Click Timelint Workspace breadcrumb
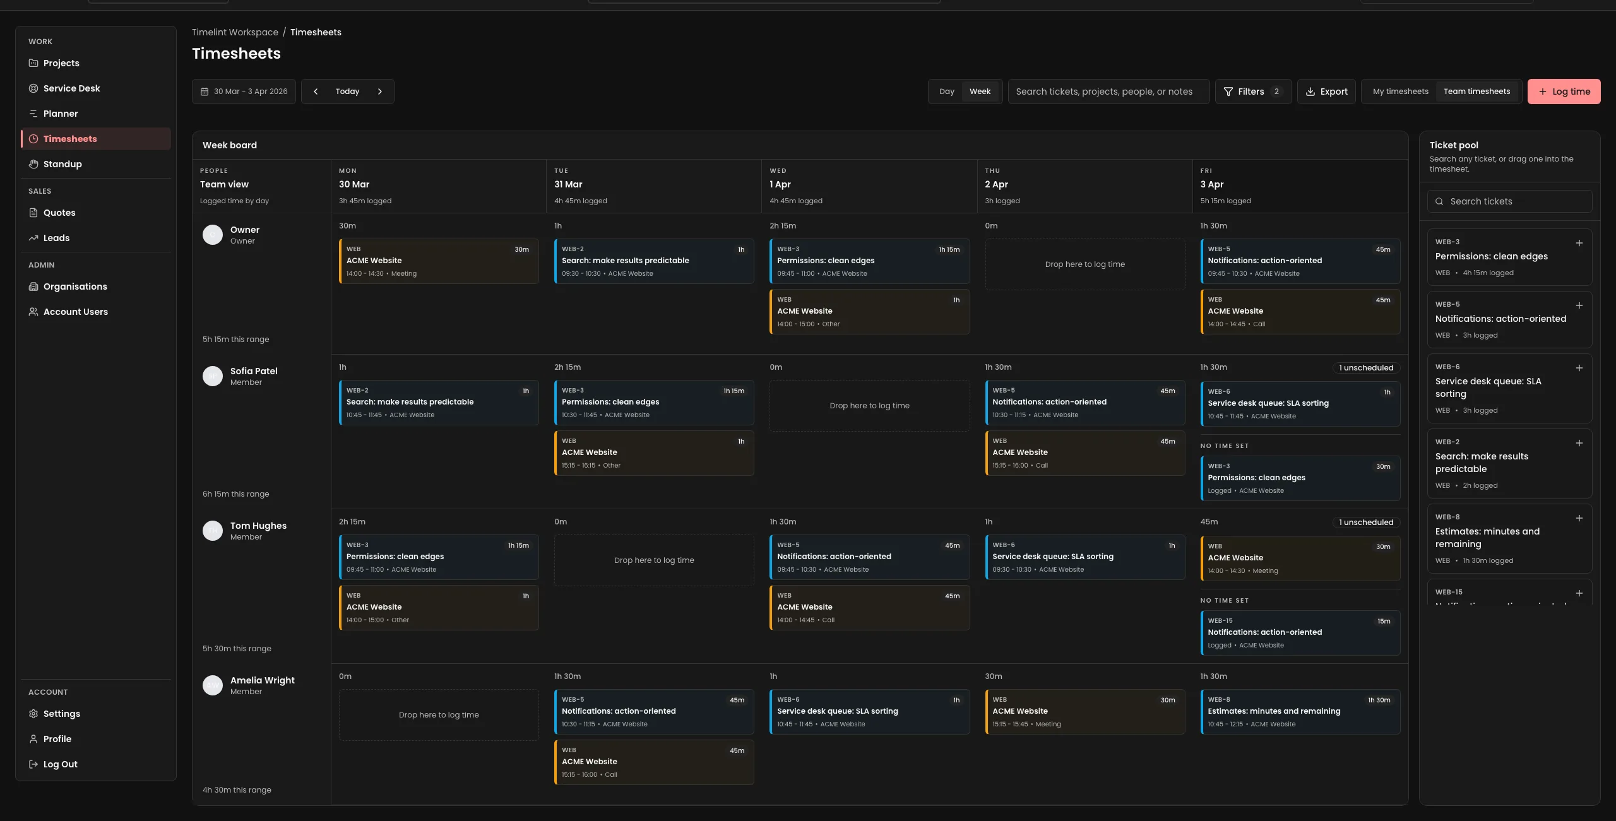This screenshot has width=1616, height=821. click(x=235, y=32)
